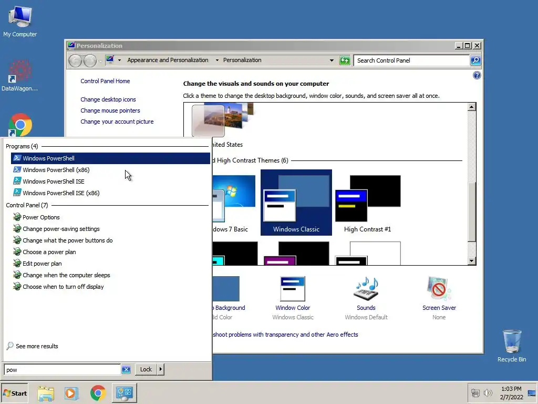Open address bar history dropdown
The image size is (538, 404).
pyautogui.click(x=332, y=60)
